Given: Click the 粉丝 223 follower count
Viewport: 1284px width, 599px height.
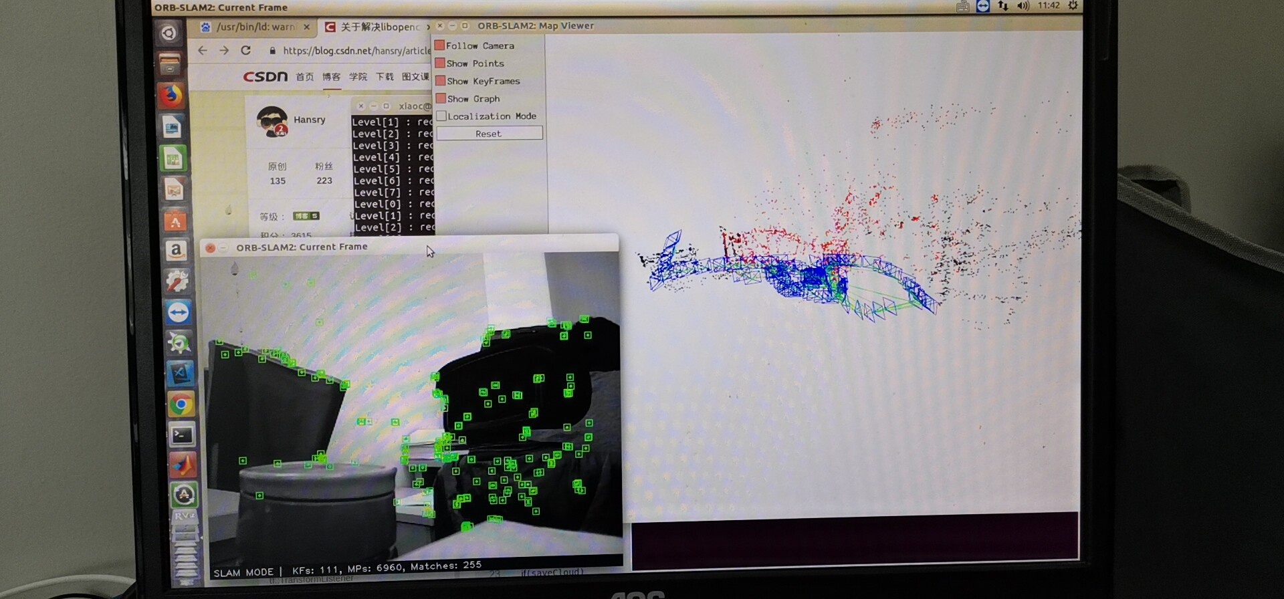Looking at the screenshot, I should [x=324, y=173].
